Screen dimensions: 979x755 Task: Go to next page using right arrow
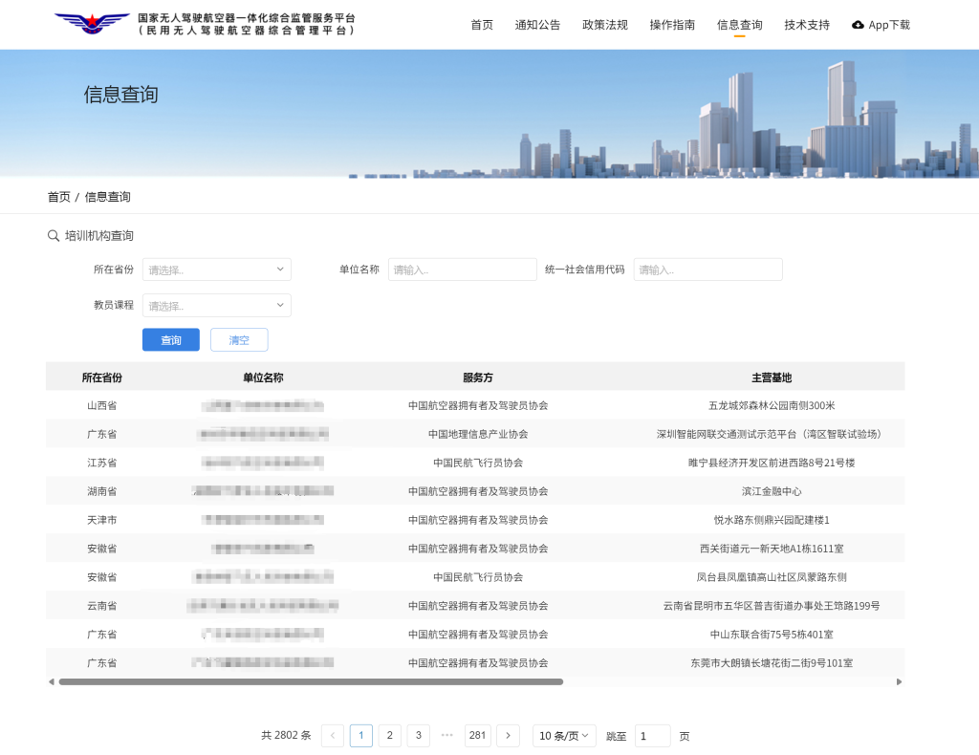508,736
